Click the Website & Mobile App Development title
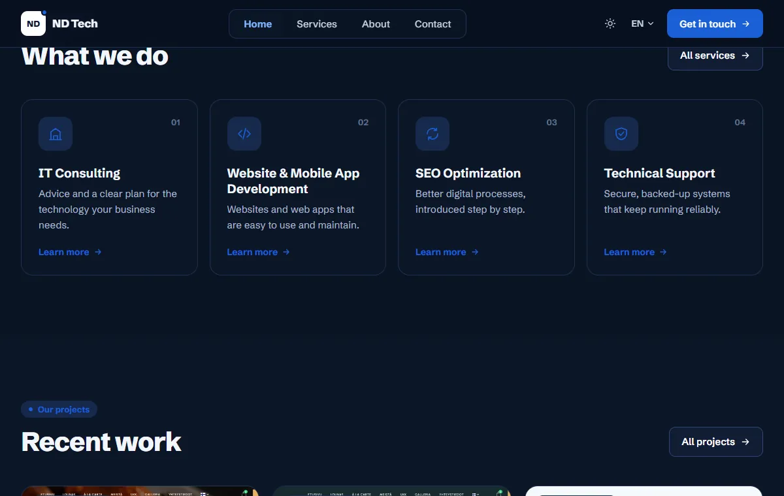Image resolution: width=784 pixels, height=496 pixels. pyautogui.click(x=293, y=181)
